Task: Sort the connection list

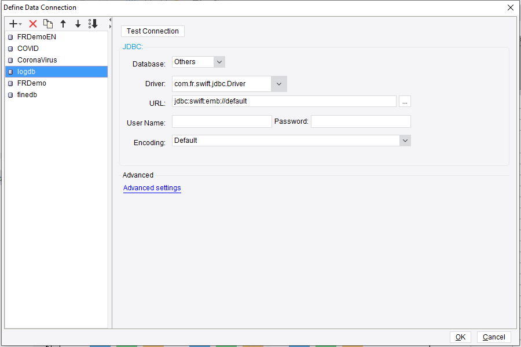Action: click(x=93, y=24)
